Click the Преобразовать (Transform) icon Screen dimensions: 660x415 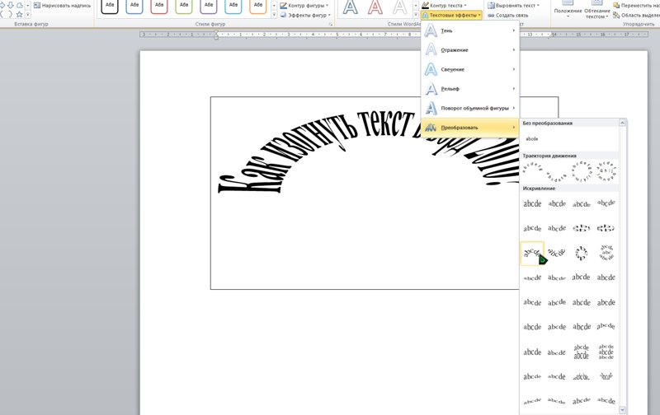[x=431, y=127]
